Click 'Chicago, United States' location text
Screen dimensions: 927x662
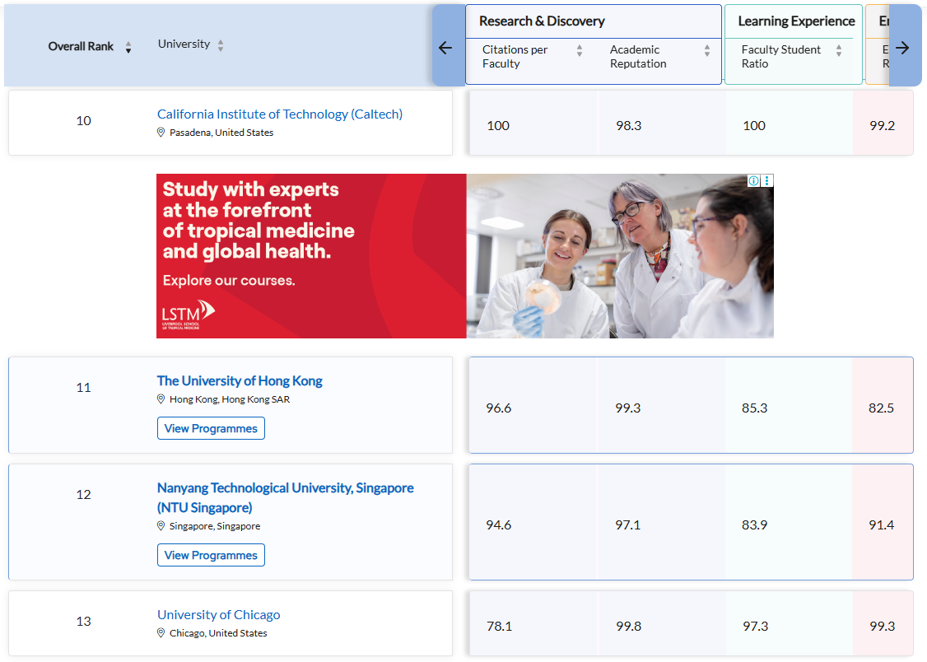pyautogui.click(x=218, y=632)
